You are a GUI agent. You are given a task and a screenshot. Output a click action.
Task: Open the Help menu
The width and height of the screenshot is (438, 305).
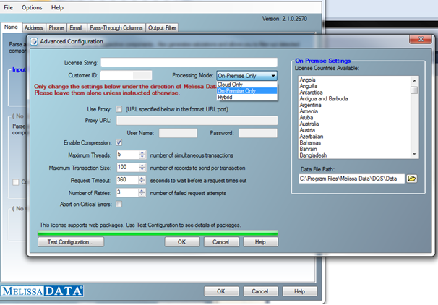57,7
